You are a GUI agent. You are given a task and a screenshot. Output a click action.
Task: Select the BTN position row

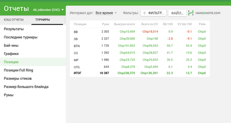(140, 46)
